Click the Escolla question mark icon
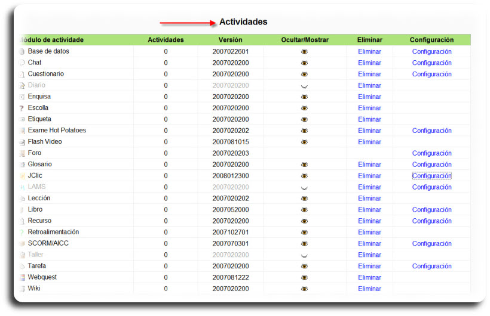Screen dimensions: 490x316 point(22,109)
